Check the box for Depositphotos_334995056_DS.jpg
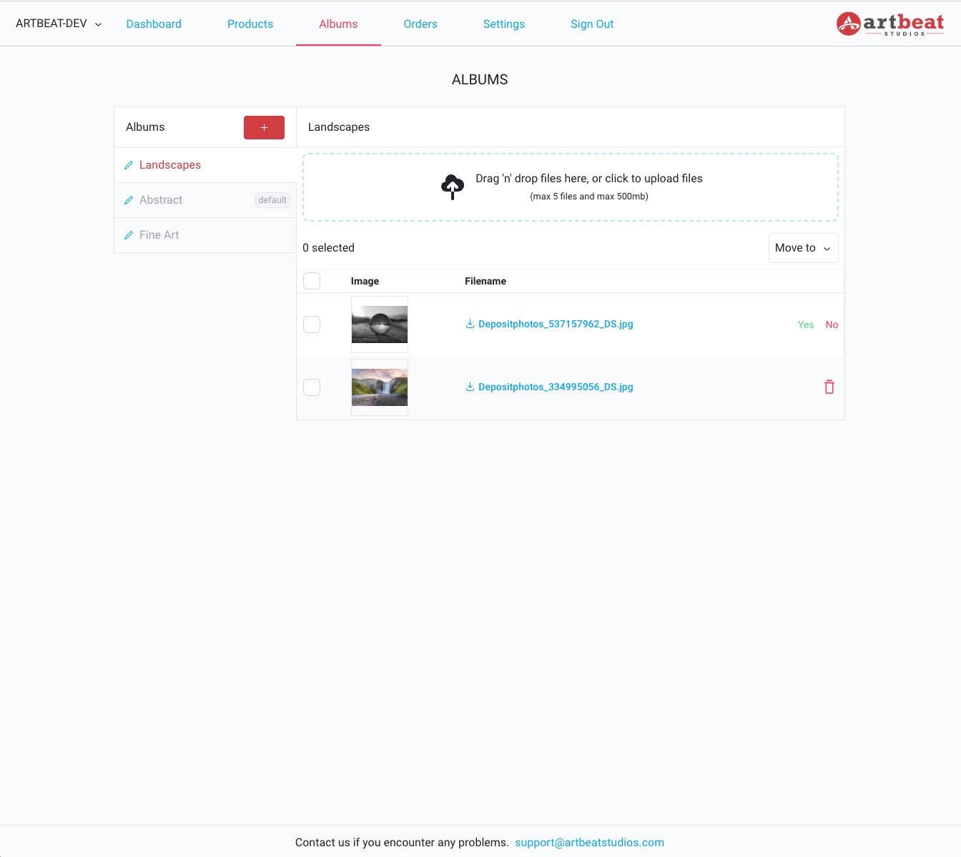The height and width of the screenshot is (857, 961). (312, 387)
